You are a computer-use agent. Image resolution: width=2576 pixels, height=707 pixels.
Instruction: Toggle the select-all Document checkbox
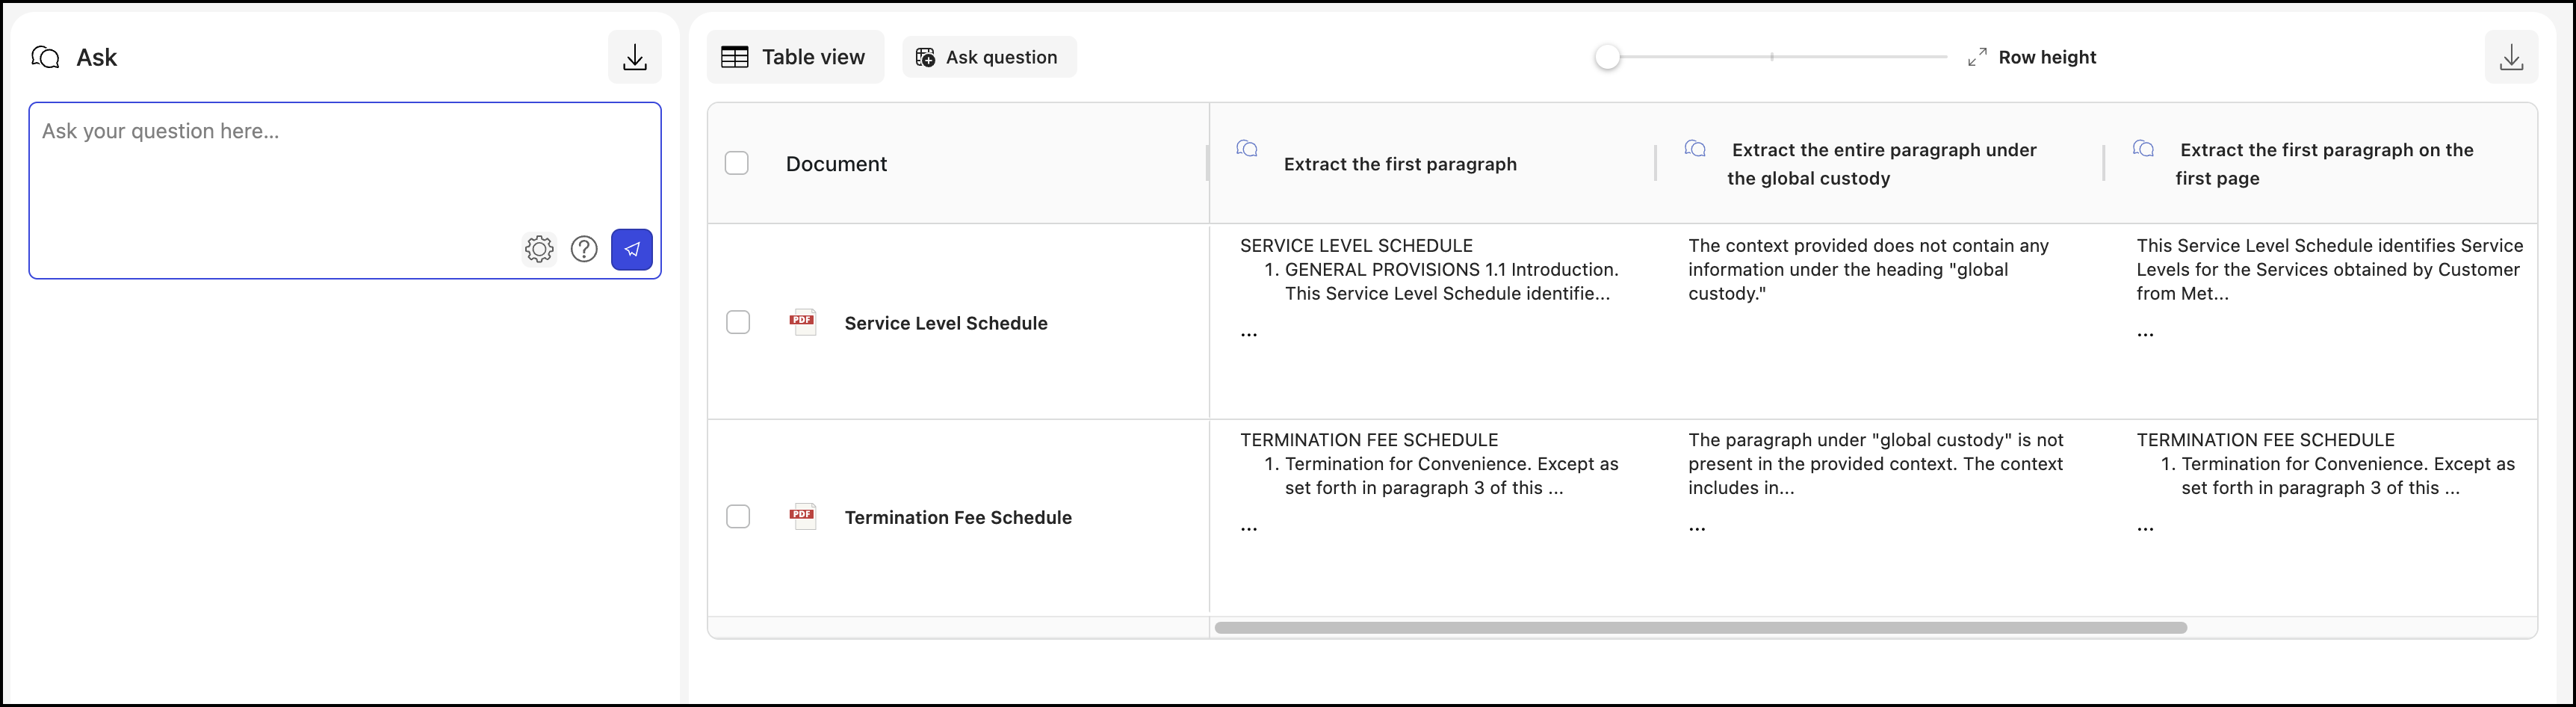coord(737,163)
